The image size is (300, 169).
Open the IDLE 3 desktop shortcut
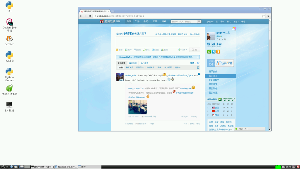9,57
